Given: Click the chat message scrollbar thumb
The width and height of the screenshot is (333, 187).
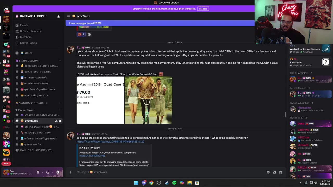Looking at the screenshot, I should pos(285,115).
